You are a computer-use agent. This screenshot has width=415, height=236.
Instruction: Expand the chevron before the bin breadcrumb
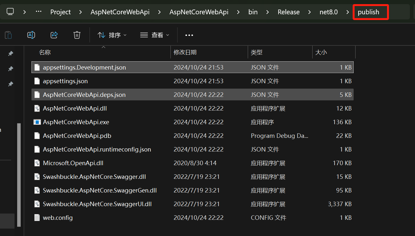click(238, 12)
